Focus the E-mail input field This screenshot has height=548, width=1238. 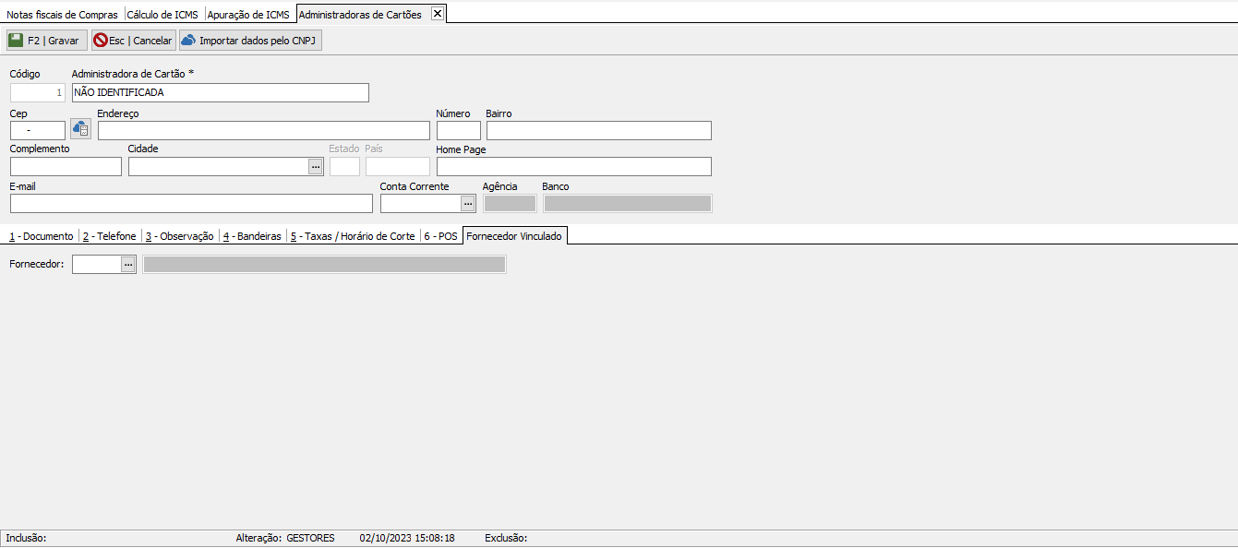[x=191, y=204]
